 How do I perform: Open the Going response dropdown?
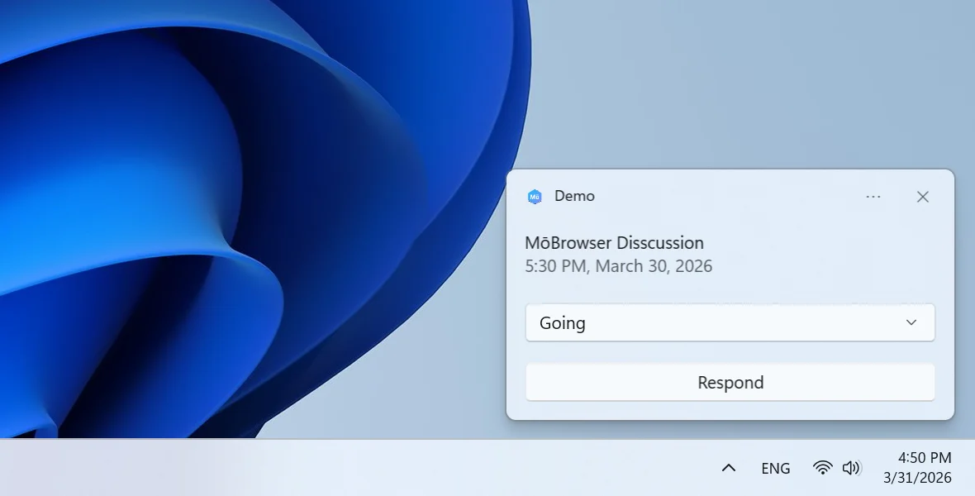[730, 322]
